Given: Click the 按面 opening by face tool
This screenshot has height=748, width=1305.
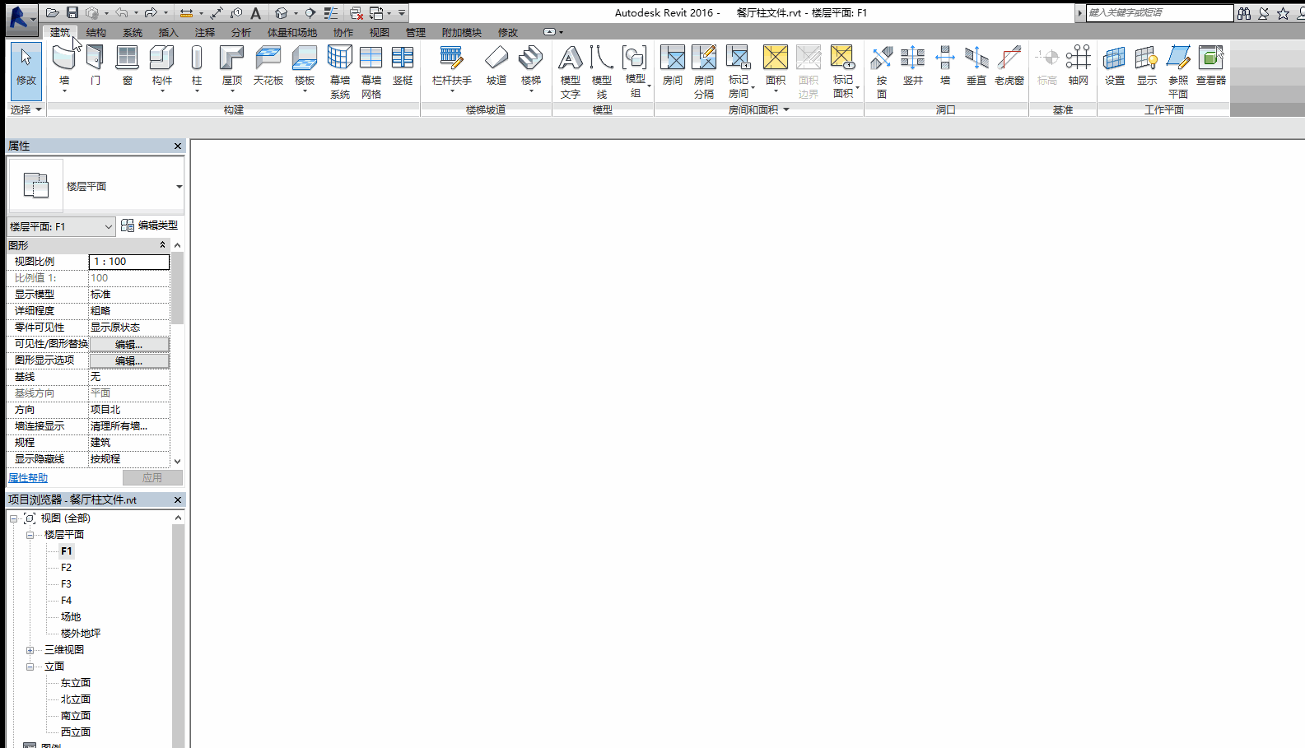Looking at the screenshot, I should [x=882, y=72].
